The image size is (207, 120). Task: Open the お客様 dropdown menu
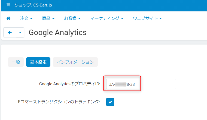[x=72, y=18]
